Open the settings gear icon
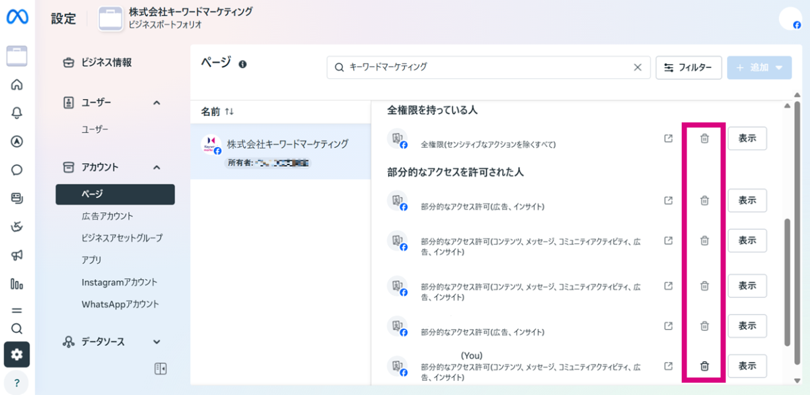Viewport: 810px width, 395px height. [17, 354]
